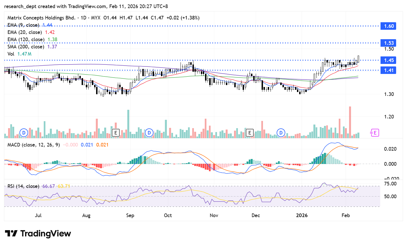The width and height of the screenshot is (407, 246).
Task: Click the TradingView logo at the bottom
Action: coord(38,233)
